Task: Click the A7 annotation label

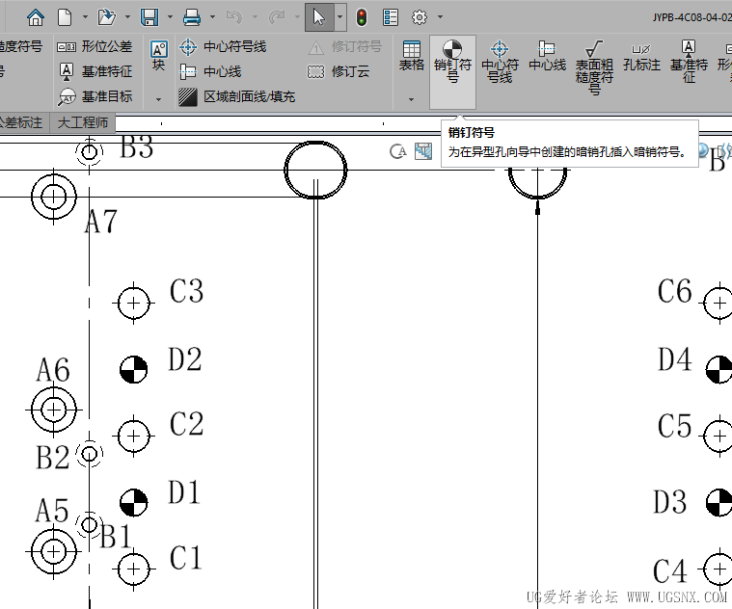Action: pos(101,221)
